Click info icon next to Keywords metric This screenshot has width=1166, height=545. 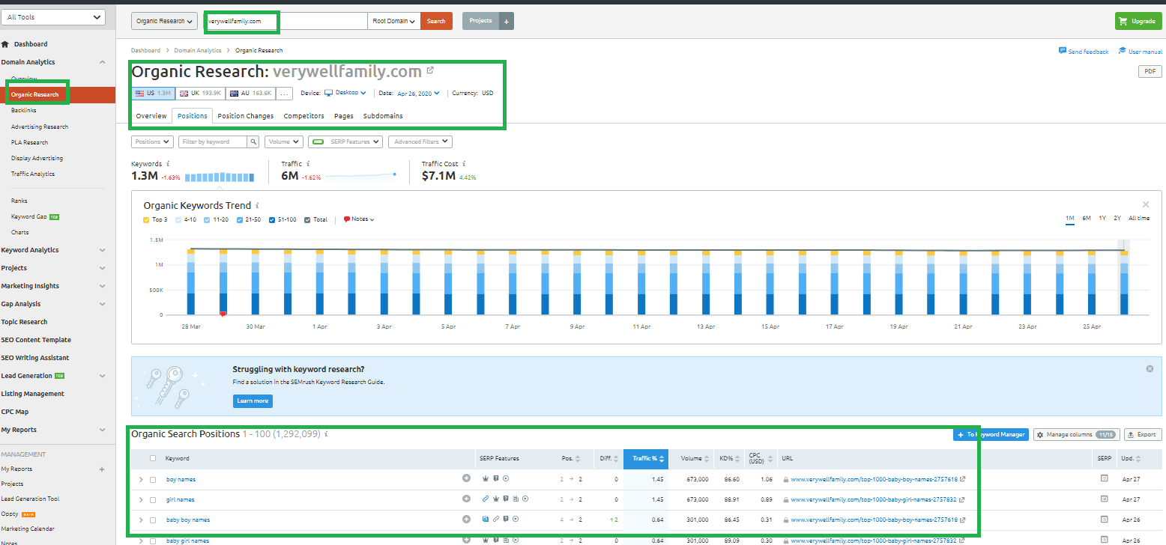[x=169, y=164]
